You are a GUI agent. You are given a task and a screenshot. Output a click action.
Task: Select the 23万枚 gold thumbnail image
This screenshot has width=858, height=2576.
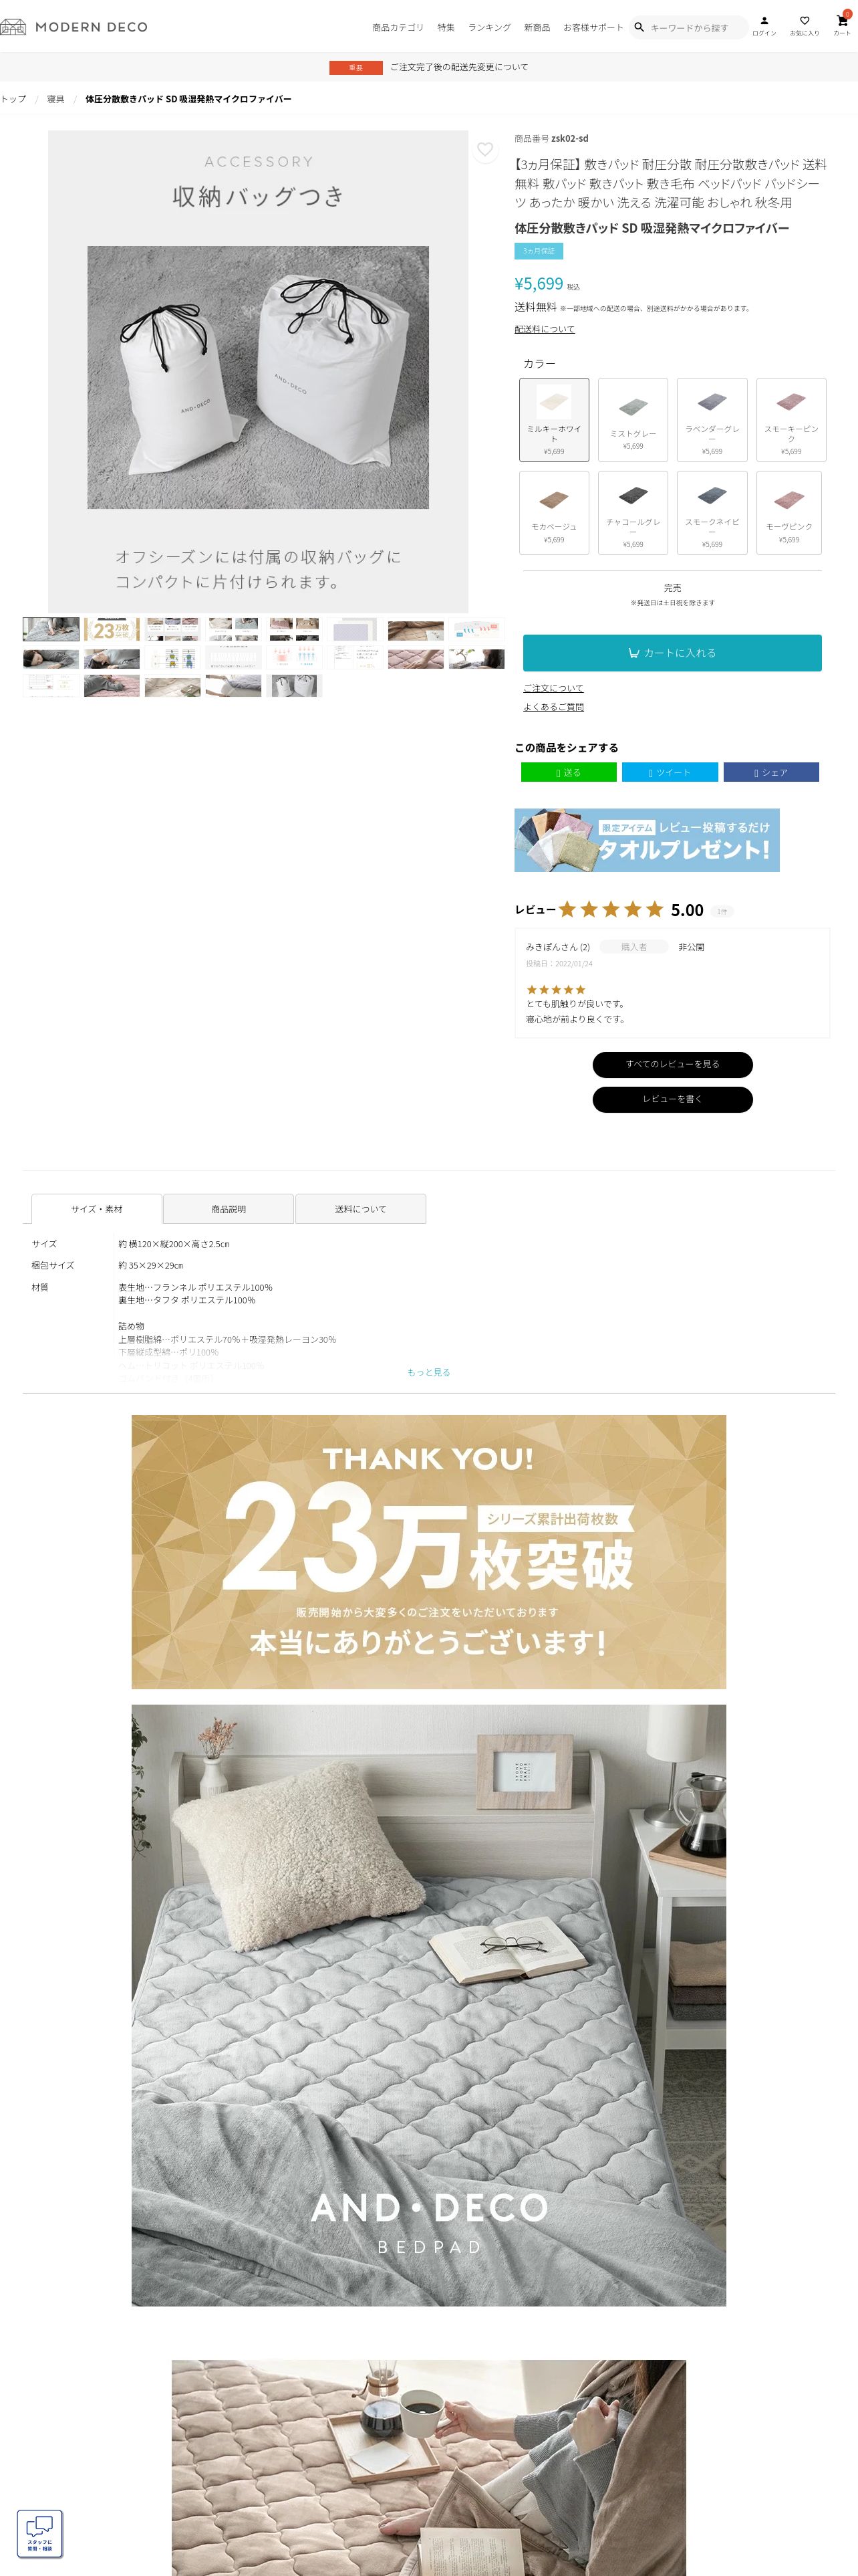pyautogui.click(x=112, y=630)
